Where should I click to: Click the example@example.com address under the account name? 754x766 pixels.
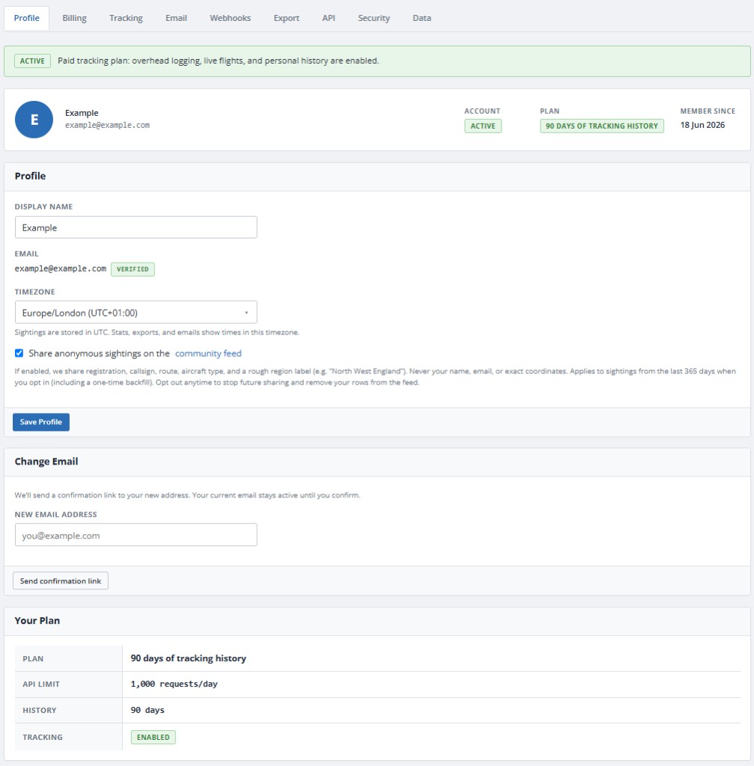pos(108,125)
